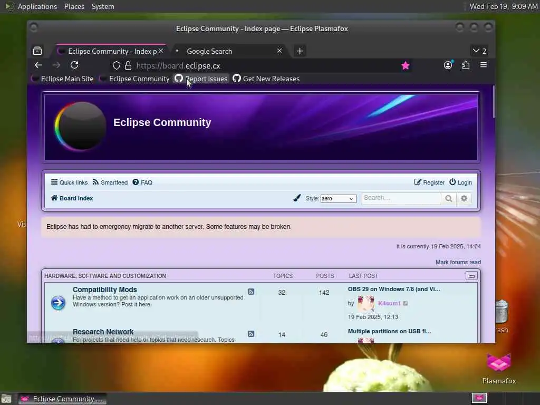Select the Eclipse Community - Index page tab

111,51
